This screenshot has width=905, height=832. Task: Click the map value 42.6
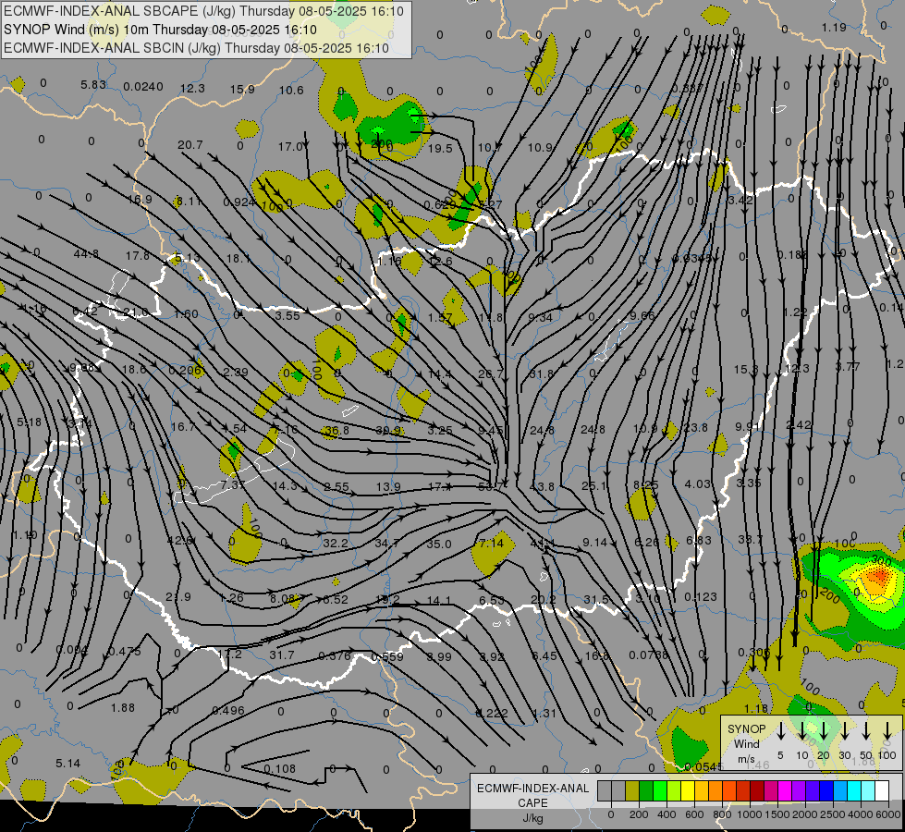tap(179, 541)
